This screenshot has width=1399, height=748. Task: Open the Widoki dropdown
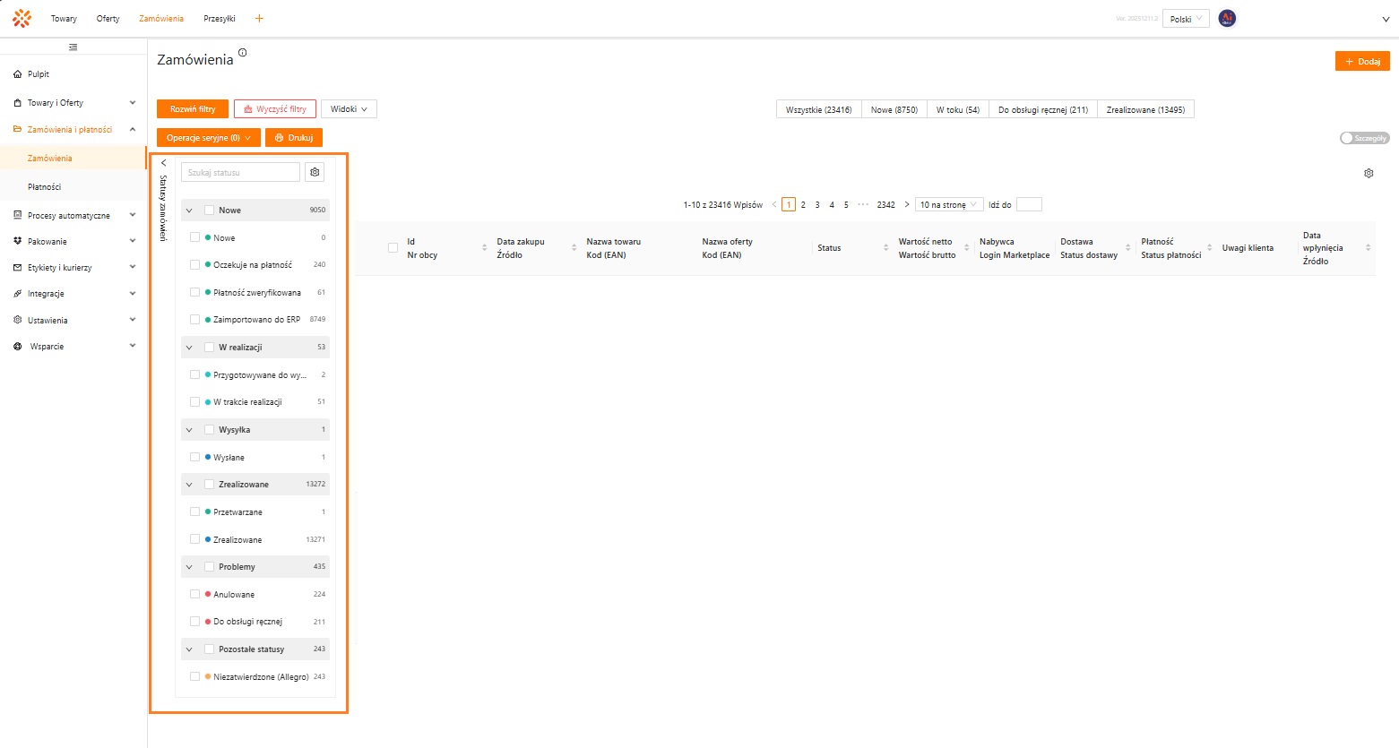click(349, 109)
